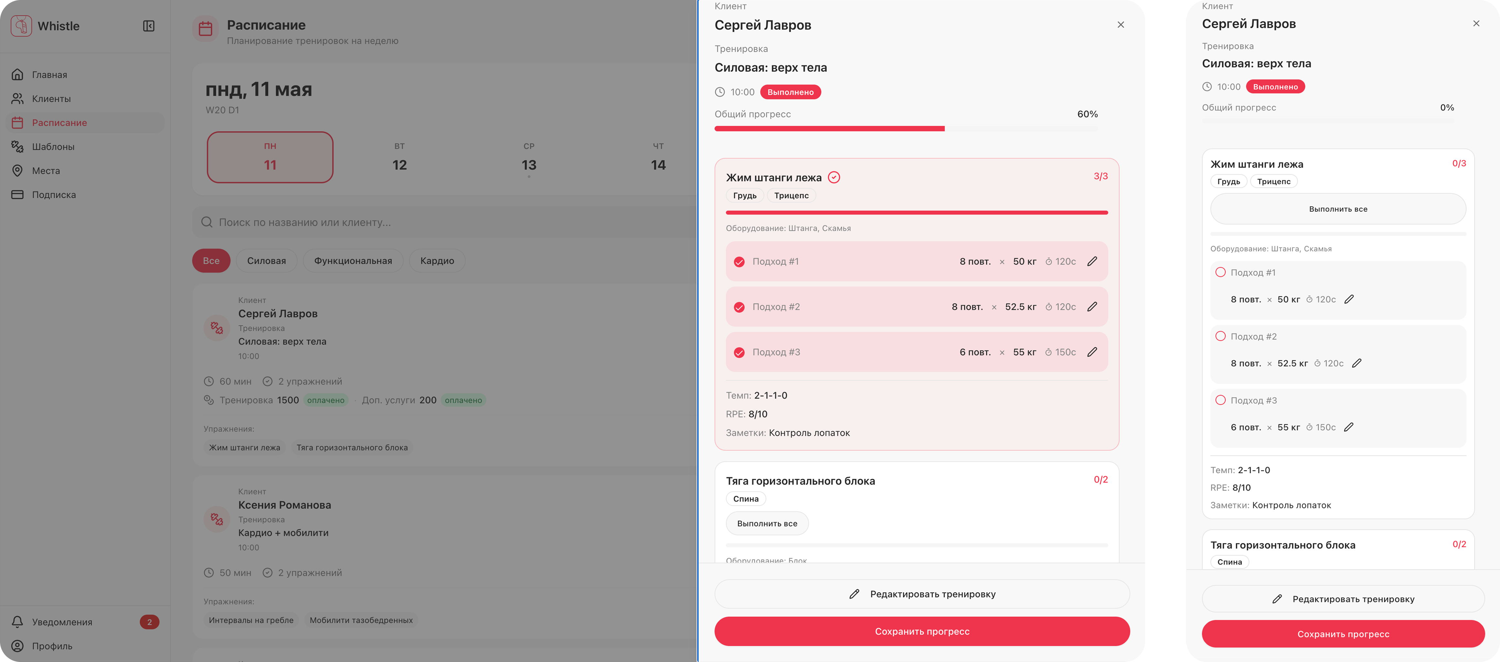
Task: Switch to Функциональная filter
Action: pos(353,261)
